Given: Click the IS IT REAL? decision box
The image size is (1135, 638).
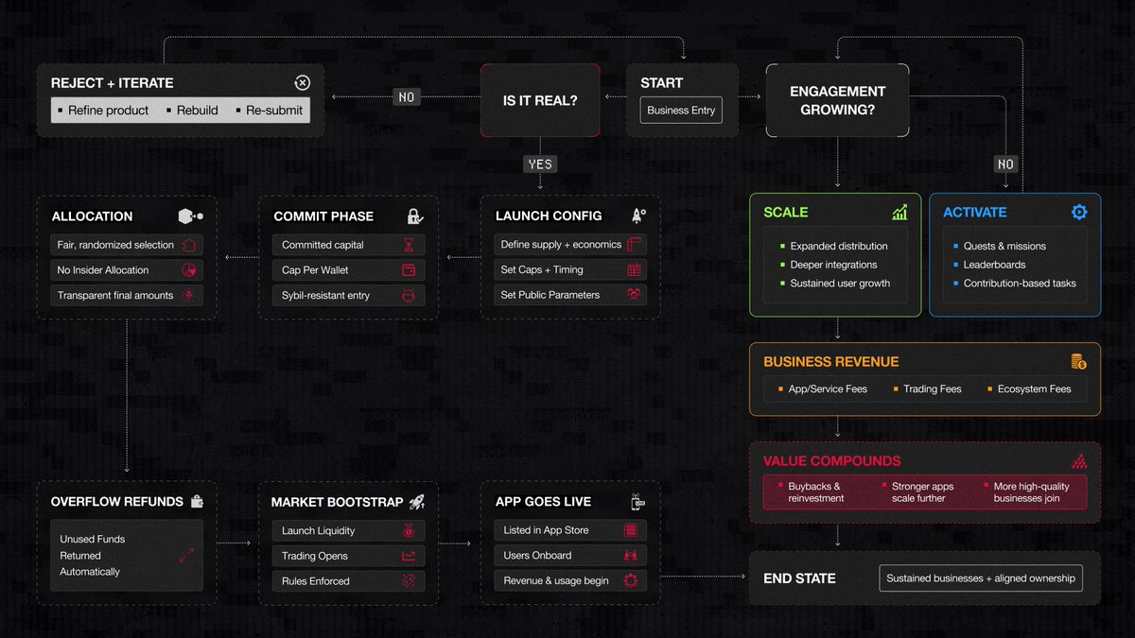Looking at the screenshot, I should point(540,99).
